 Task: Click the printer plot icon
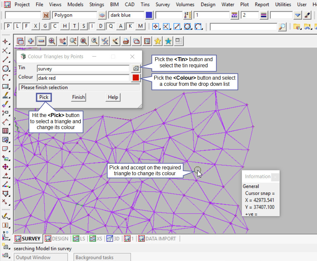tap(126, 41)
